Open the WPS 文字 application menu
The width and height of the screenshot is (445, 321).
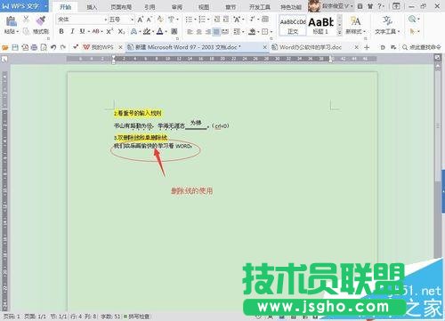point(24,6)
